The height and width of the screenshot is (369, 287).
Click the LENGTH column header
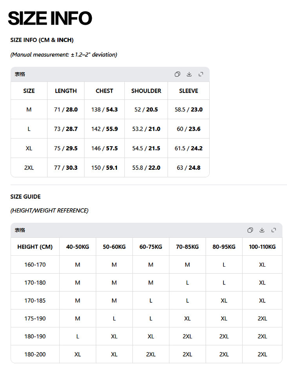pyautogui.click(x=66, y=91)
